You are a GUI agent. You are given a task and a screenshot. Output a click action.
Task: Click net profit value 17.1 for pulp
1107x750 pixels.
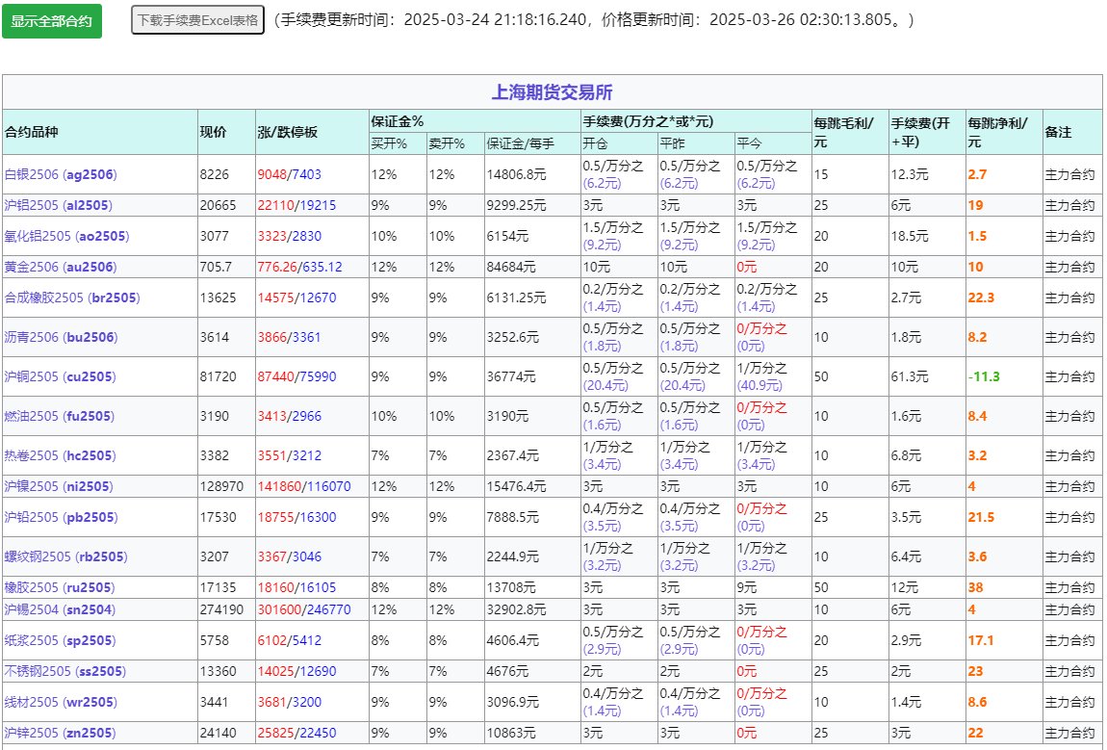(x=981, y=640)
